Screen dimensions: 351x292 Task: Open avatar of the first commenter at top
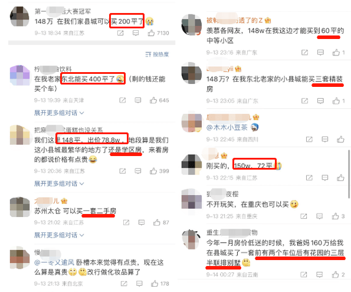point(19,17)
